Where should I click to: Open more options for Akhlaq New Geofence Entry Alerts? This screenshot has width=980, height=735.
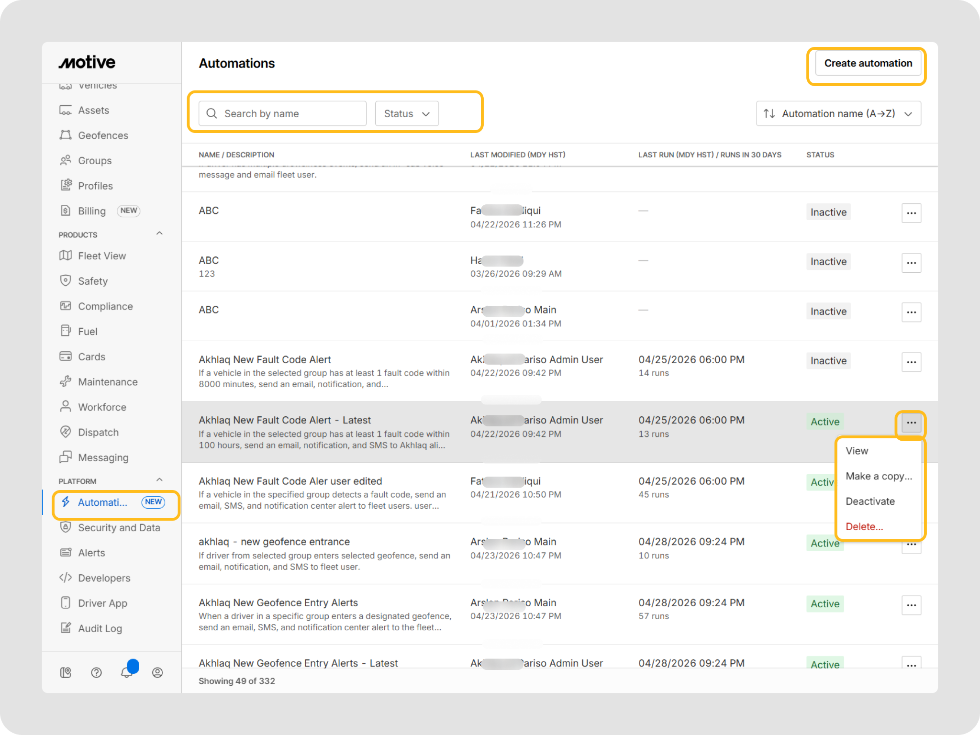click(911, 605)
